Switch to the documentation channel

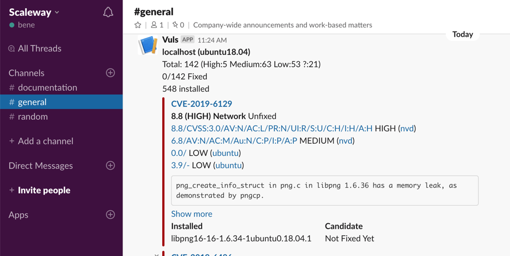coord(47,88)
